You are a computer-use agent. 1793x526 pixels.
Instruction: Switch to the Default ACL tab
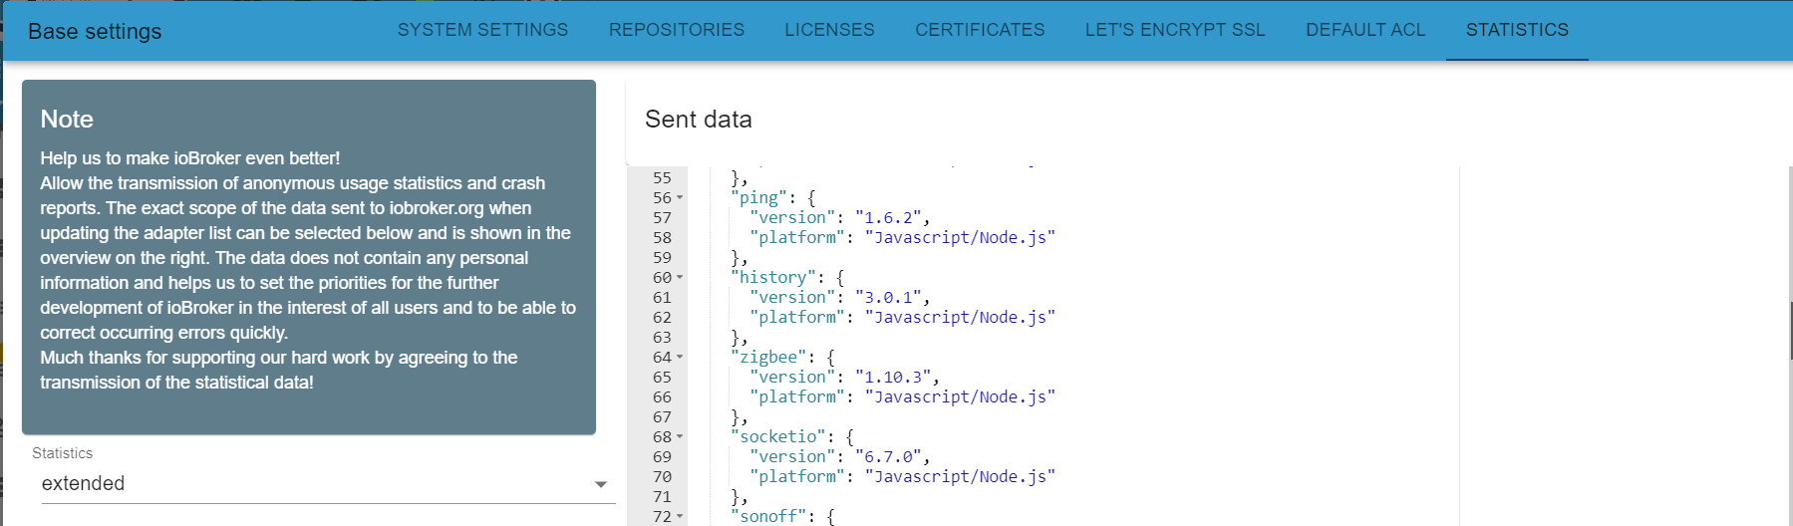coord(1365,30)
